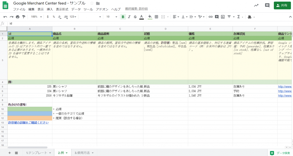The image size is (293, 156).
Task: Open the ヘルプ menu
Action: click(116, 9)
